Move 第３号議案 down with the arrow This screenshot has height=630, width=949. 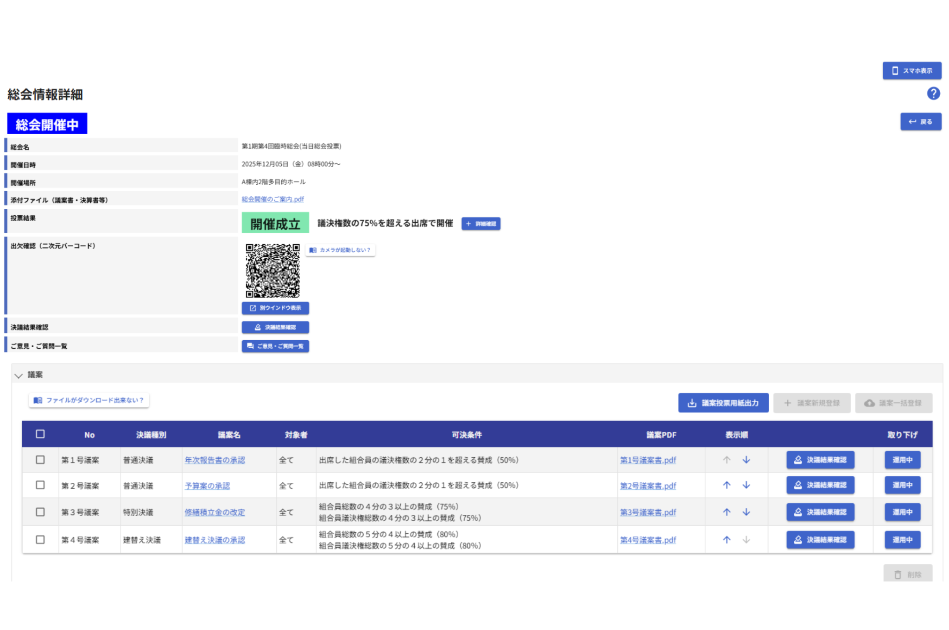(746, 512)
